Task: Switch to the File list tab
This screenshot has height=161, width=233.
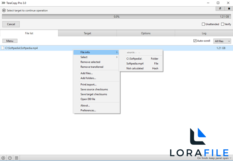Action: (x=29, y=33)
